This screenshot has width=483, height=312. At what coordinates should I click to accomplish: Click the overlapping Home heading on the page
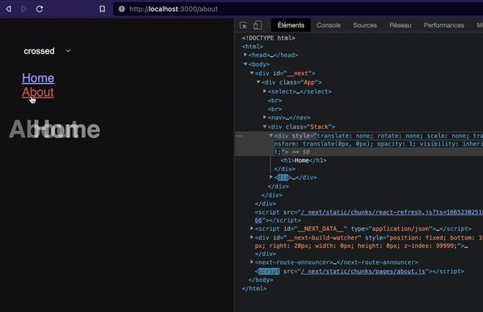click(x=67, y=130)
